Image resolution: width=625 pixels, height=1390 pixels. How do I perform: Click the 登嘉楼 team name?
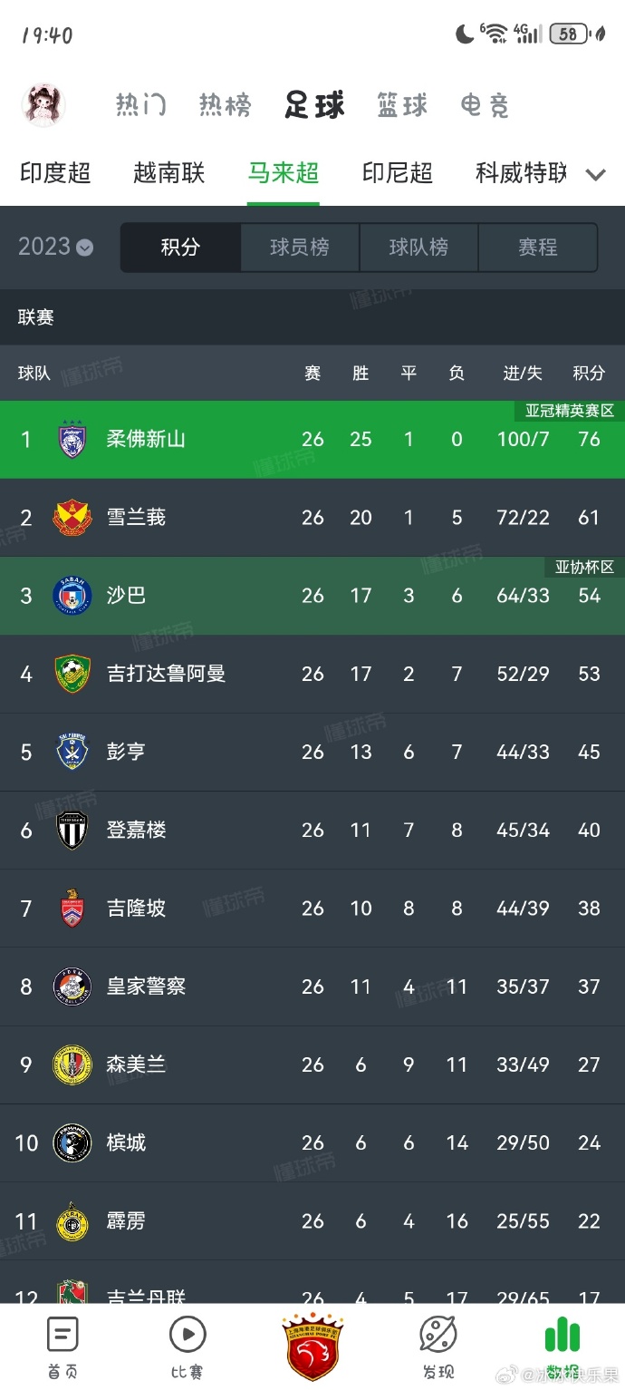point(136,830)
